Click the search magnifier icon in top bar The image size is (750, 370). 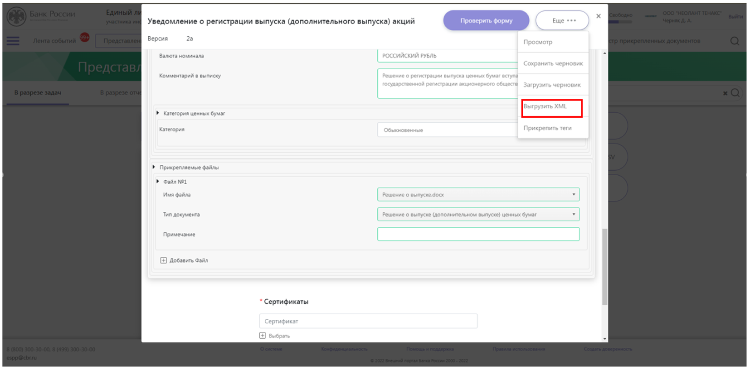735,41
